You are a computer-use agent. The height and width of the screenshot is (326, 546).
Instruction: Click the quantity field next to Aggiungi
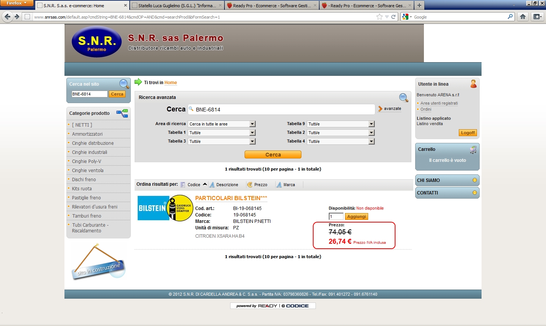(336, 216)
